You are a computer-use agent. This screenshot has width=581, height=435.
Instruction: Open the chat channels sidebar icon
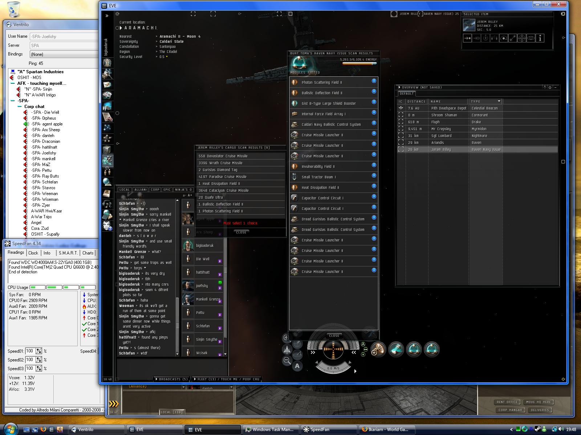coord(107,171)
